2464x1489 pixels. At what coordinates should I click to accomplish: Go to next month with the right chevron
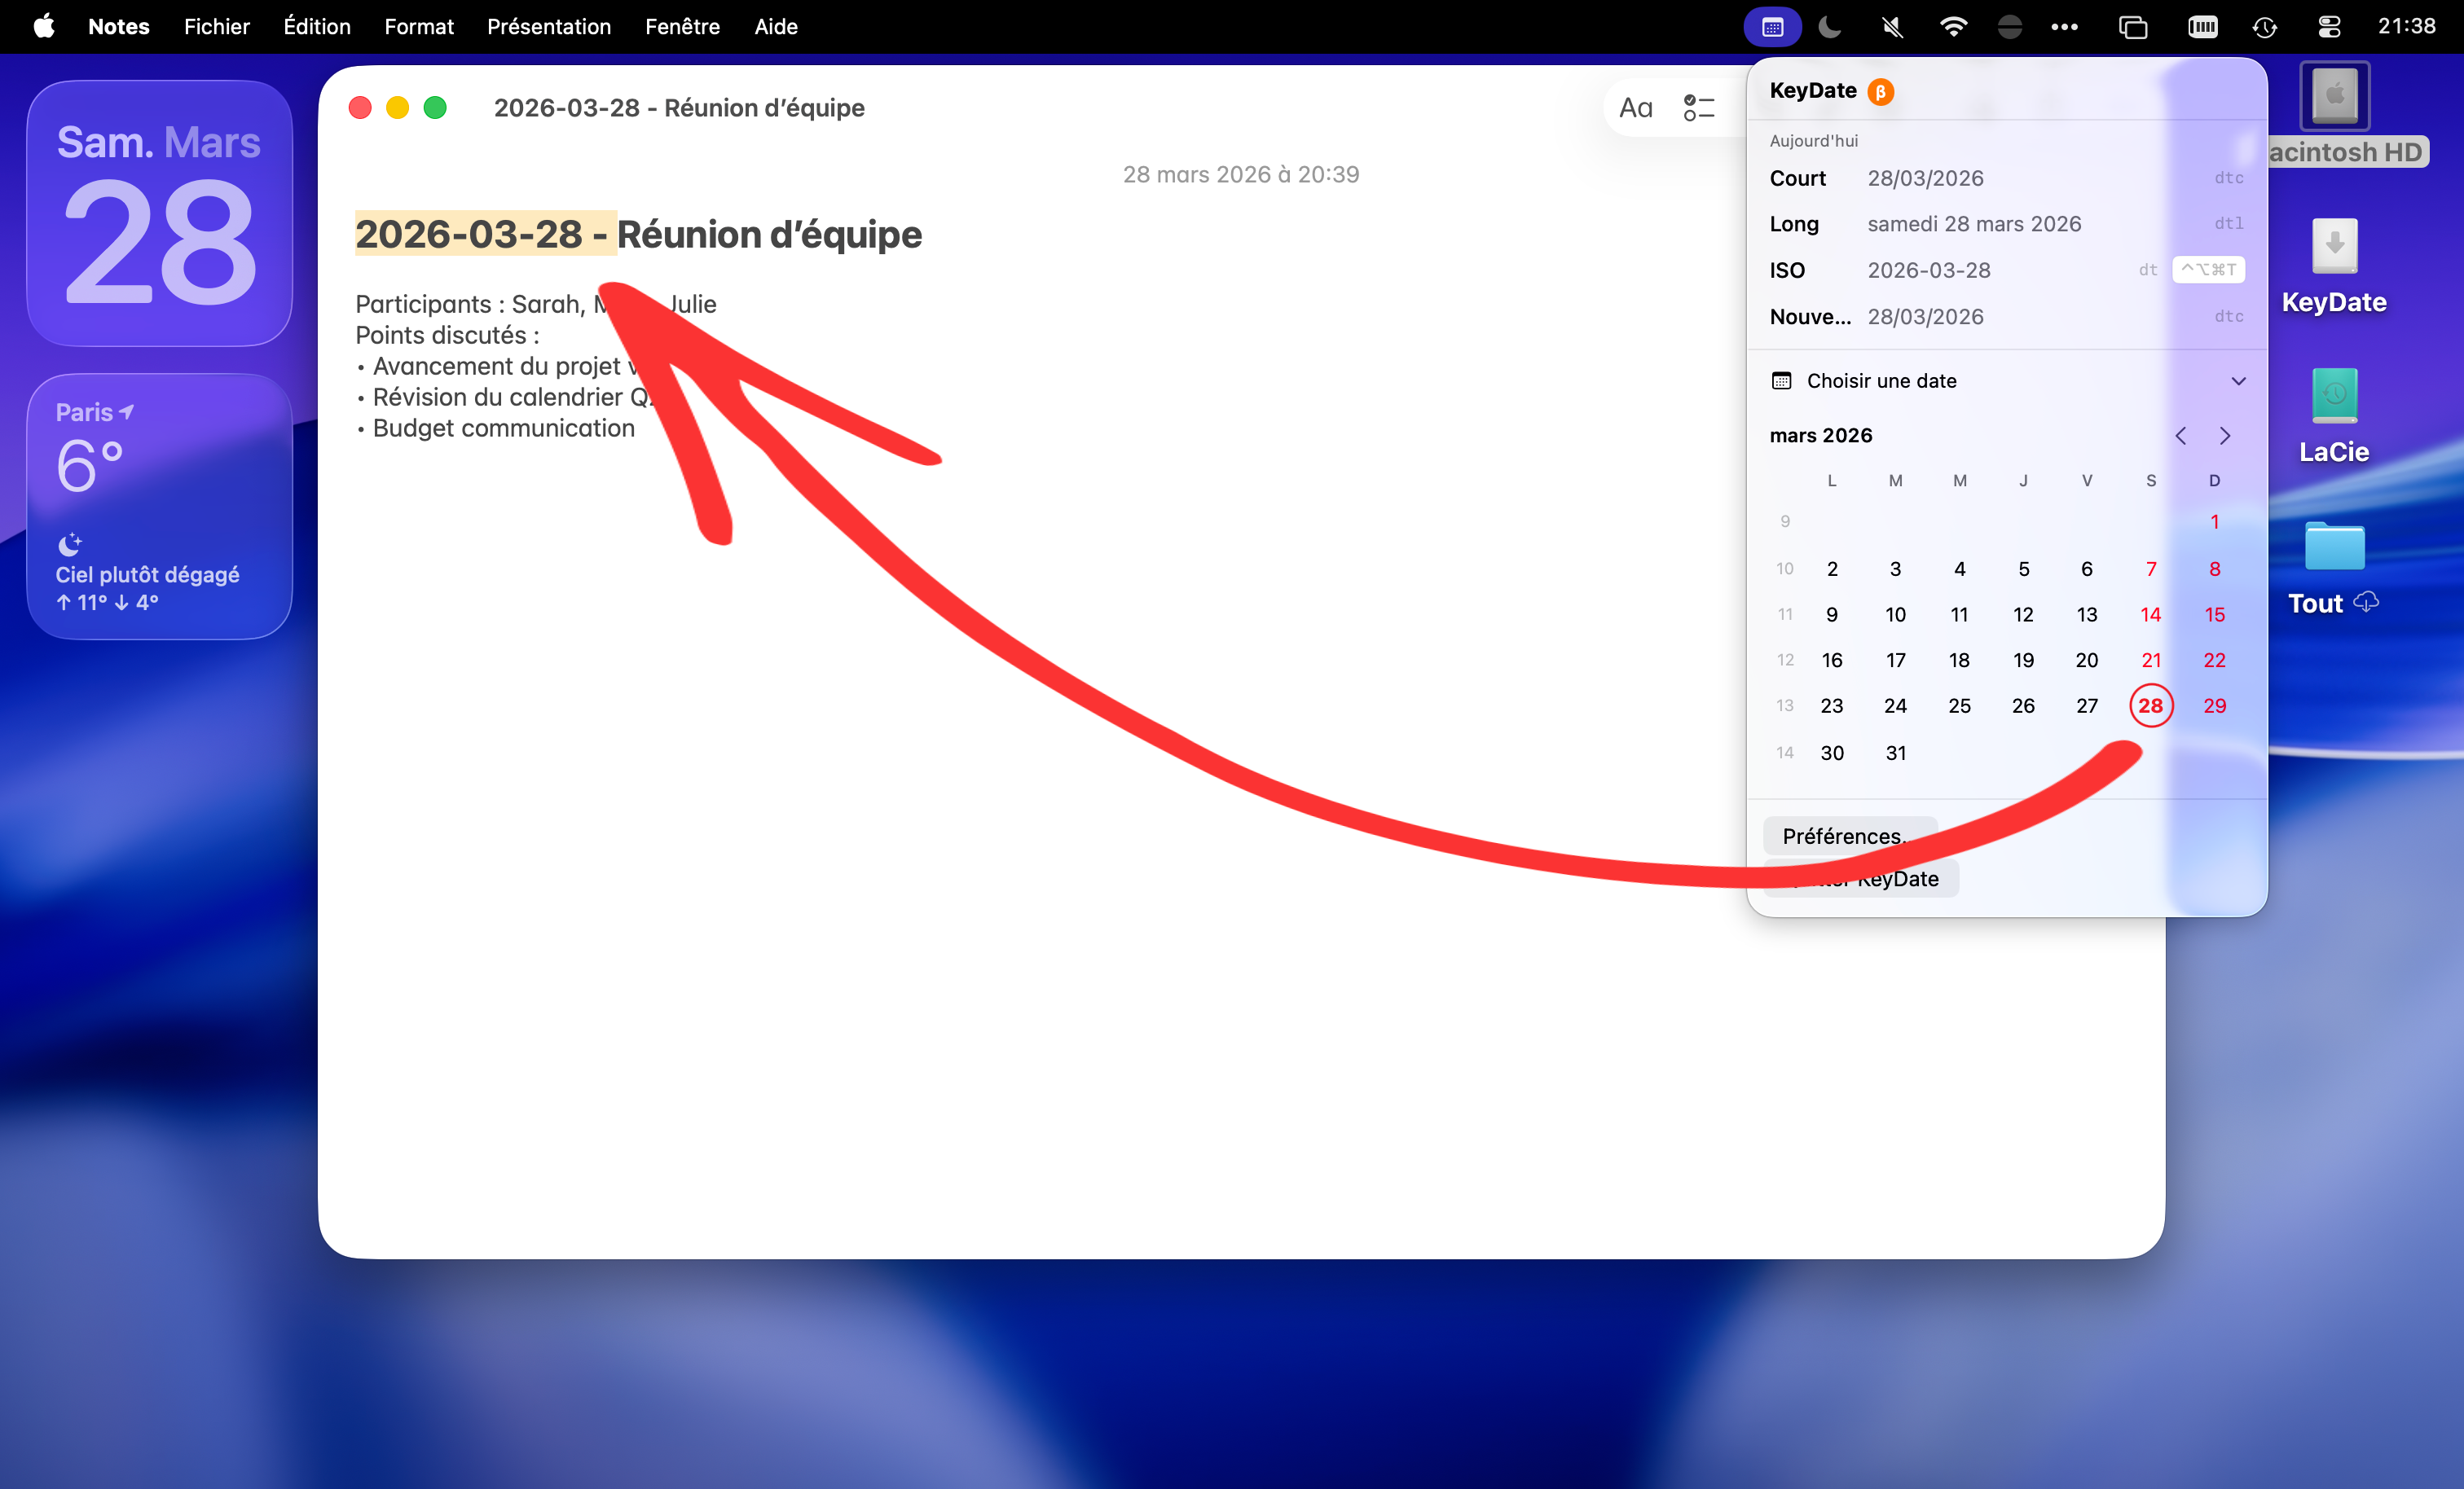(x=2225, y=435)
